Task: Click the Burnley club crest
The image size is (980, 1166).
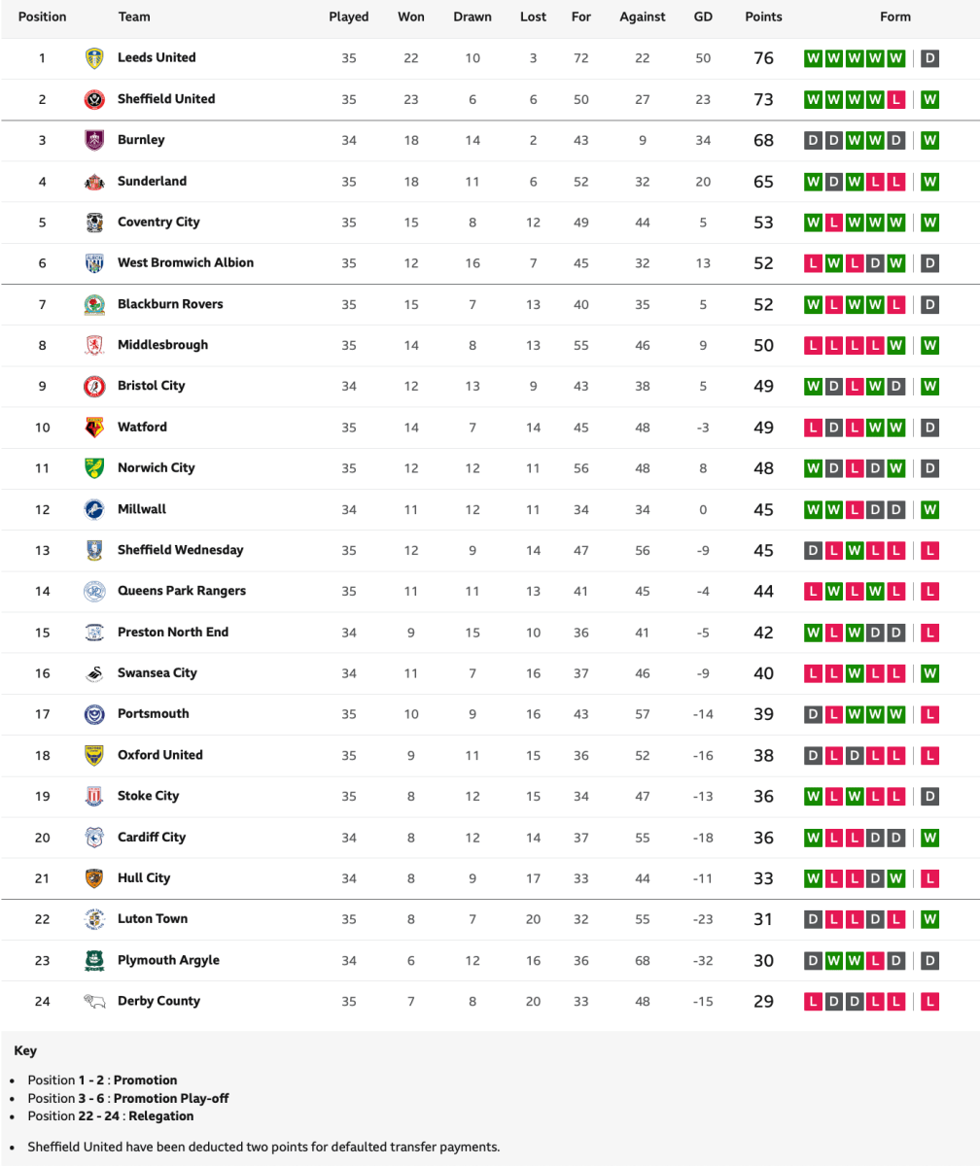Action: 94,140
